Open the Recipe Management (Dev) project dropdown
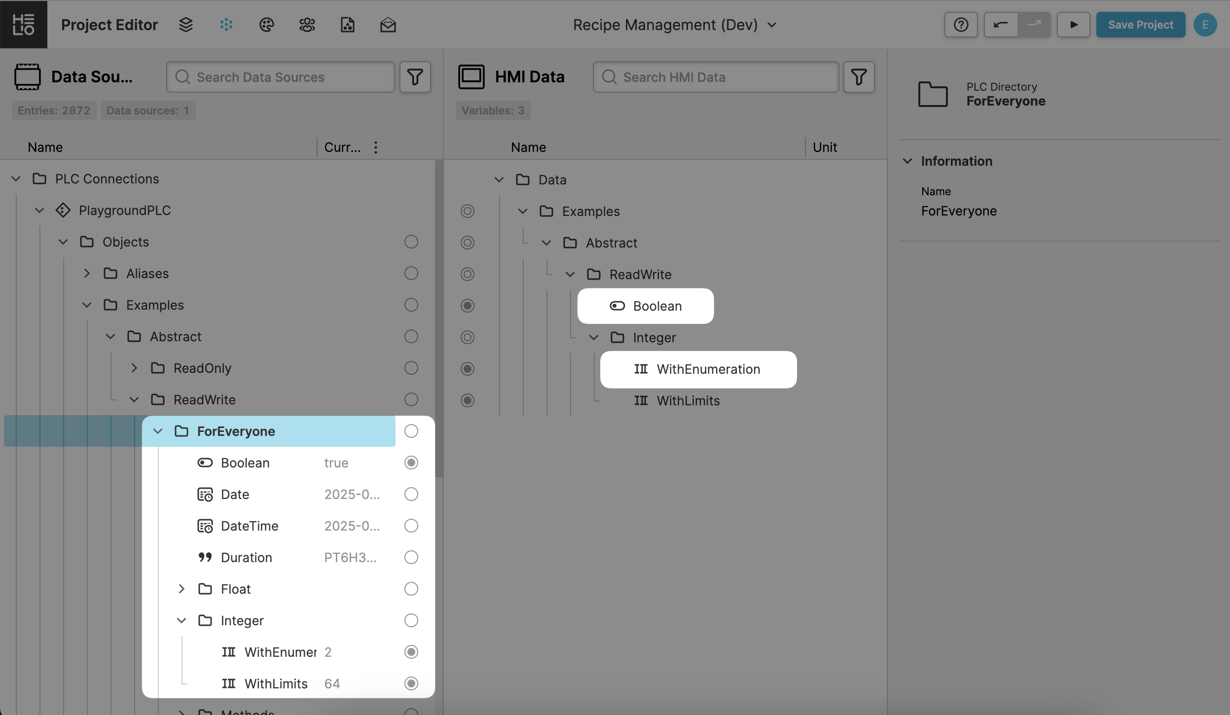Viewport: 1230px width, 715px height. coord(674,25)
